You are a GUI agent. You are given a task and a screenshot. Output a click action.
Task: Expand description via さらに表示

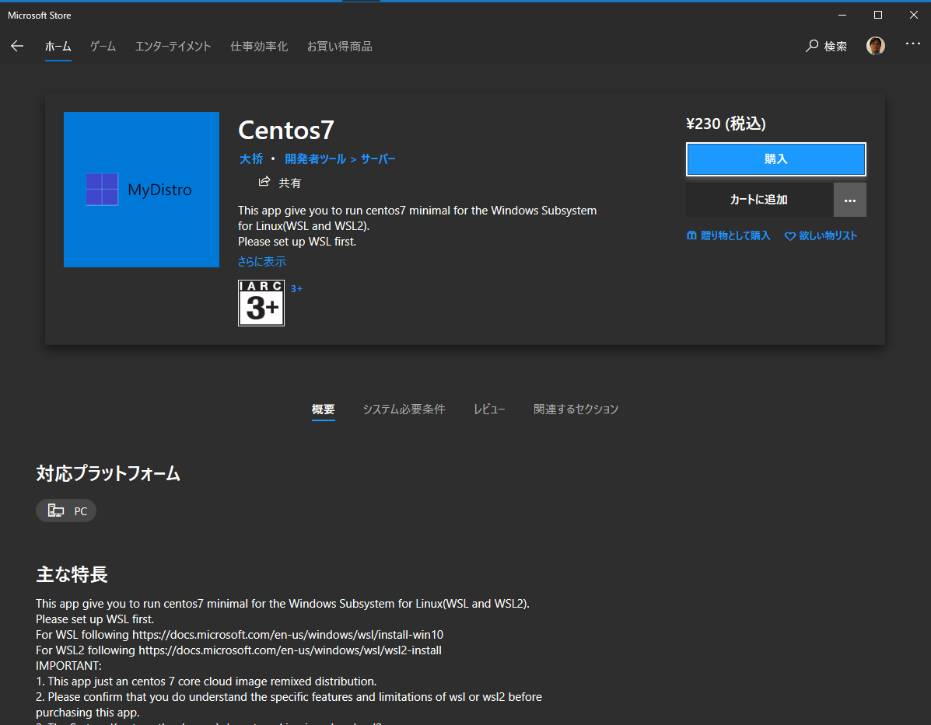262,261
